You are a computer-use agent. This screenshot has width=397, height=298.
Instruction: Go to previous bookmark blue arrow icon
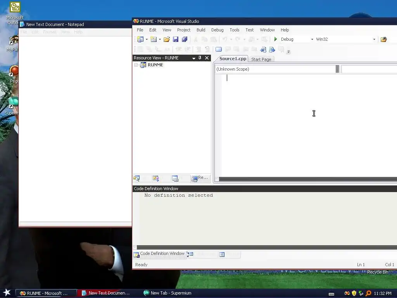263,49
